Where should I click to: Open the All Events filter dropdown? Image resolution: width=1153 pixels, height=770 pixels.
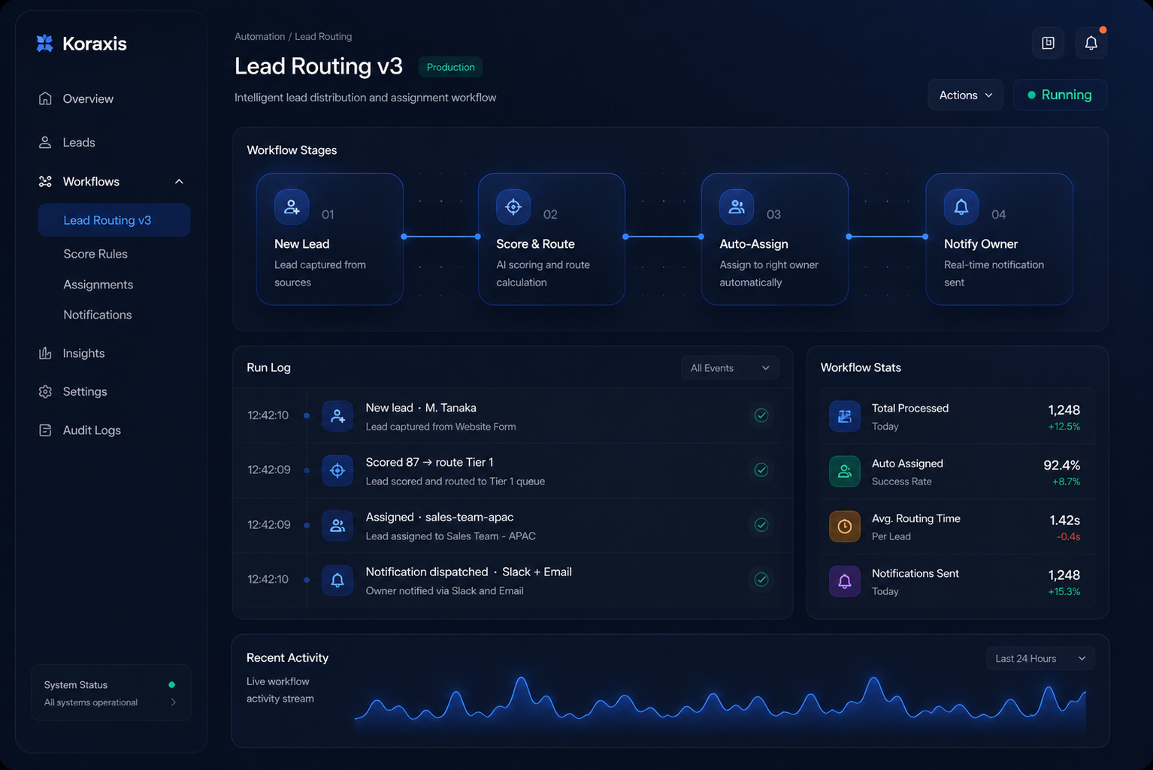(x=729, y=368)
